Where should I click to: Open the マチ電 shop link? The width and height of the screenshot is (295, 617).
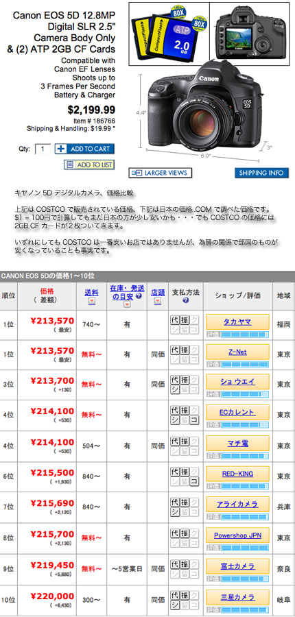237,443
